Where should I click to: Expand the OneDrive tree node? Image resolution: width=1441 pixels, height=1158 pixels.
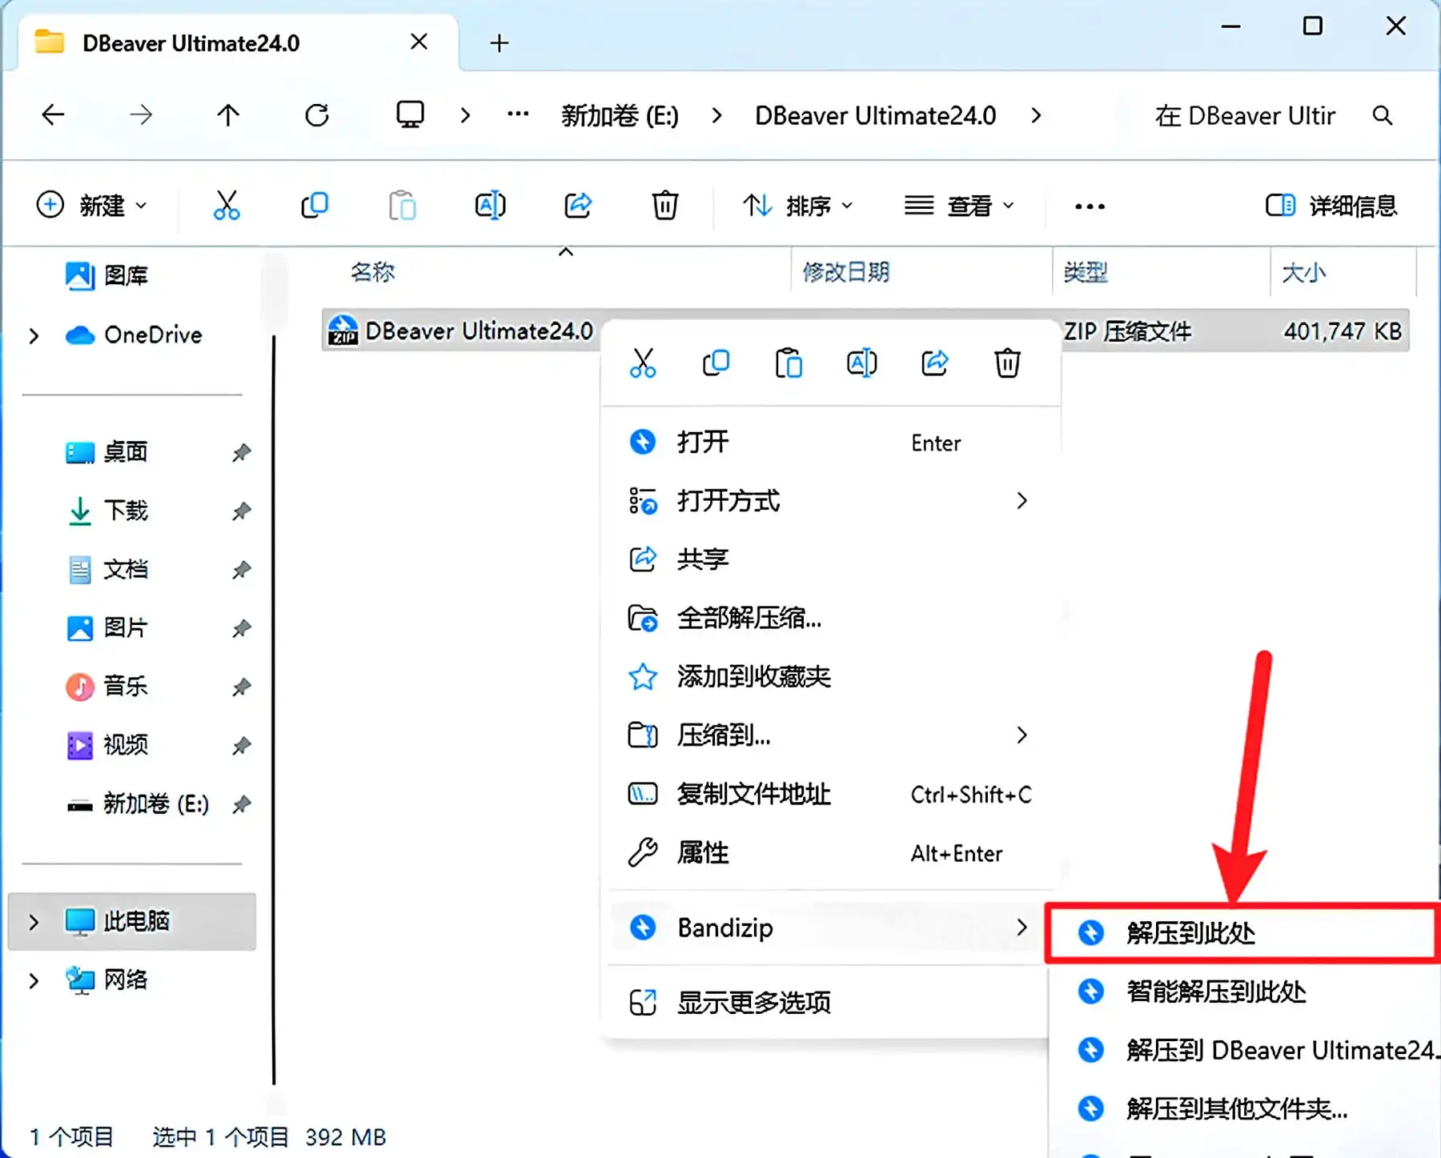(x=34, y=335)
